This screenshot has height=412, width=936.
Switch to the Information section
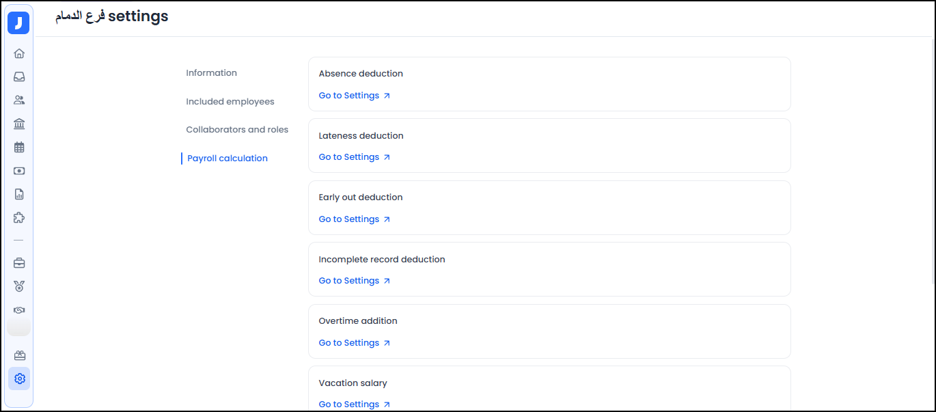211,72
